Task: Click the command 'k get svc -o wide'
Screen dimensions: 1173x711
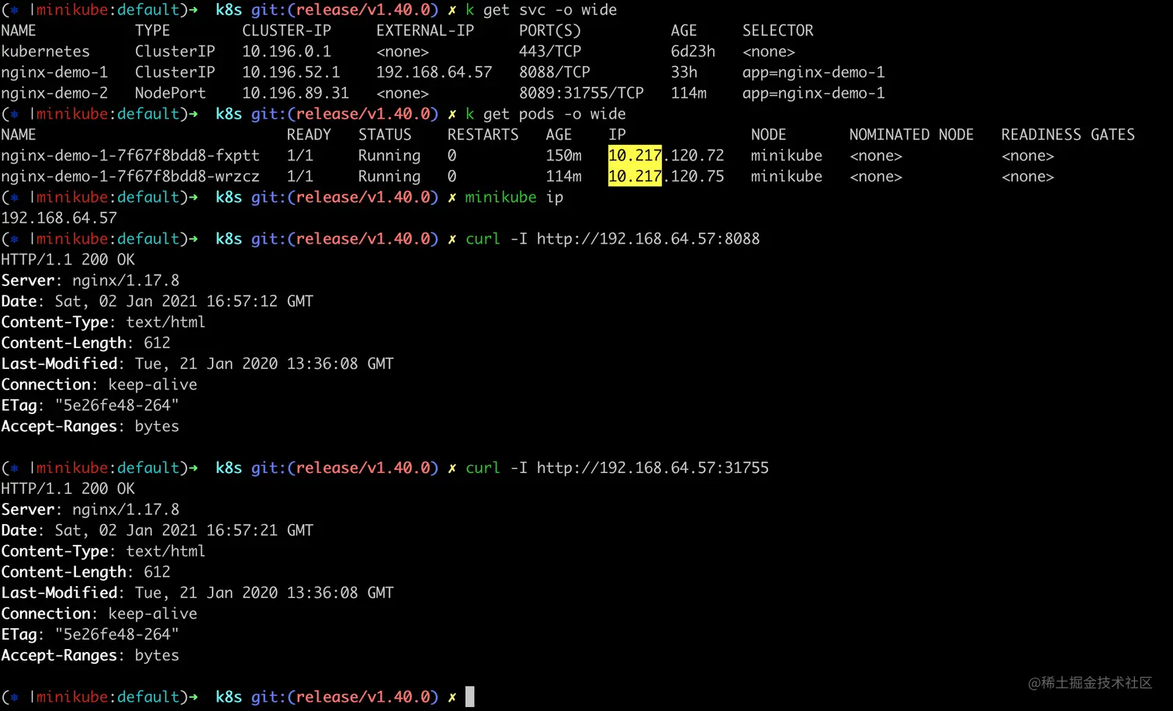Action: 541,10
